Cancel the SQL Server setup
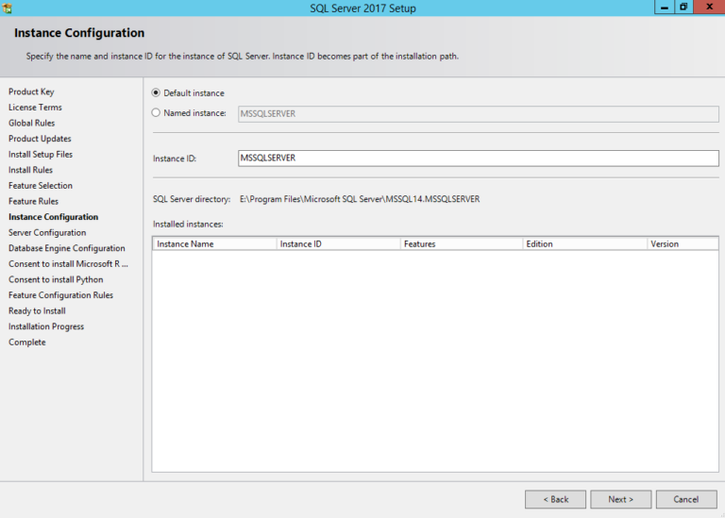This screenshot has width=725, height=518. (x=686, y=499)
